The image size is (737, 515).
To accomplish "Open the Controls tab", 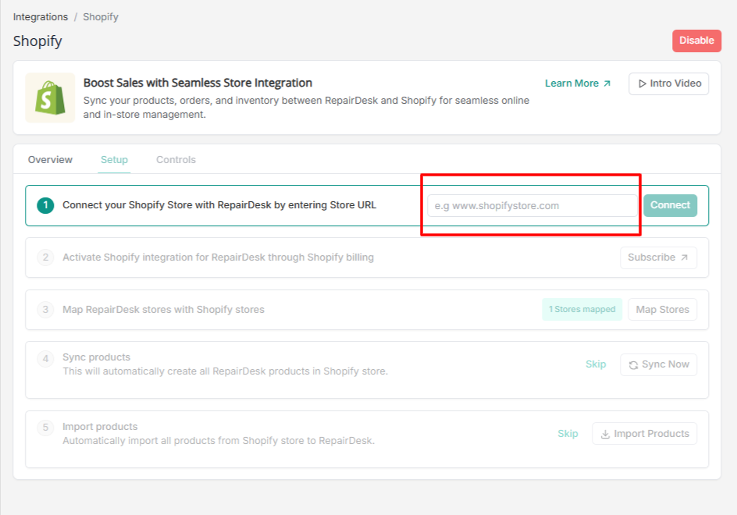I will pyautogui.click(x=176, y=160).
